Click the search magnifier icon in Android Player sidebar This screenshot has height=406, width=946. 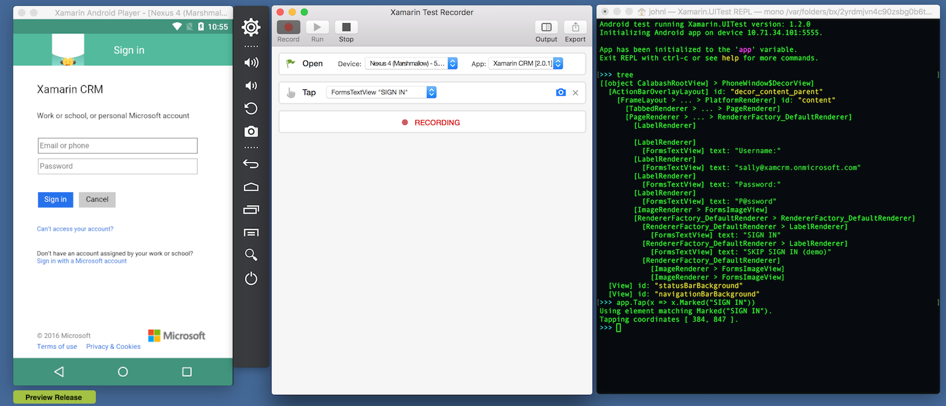(251, 255)
